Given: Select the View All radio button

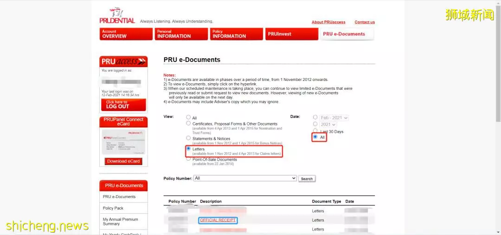Looking at the screenshot, I should pyautogui.click(x=188, y=117).
